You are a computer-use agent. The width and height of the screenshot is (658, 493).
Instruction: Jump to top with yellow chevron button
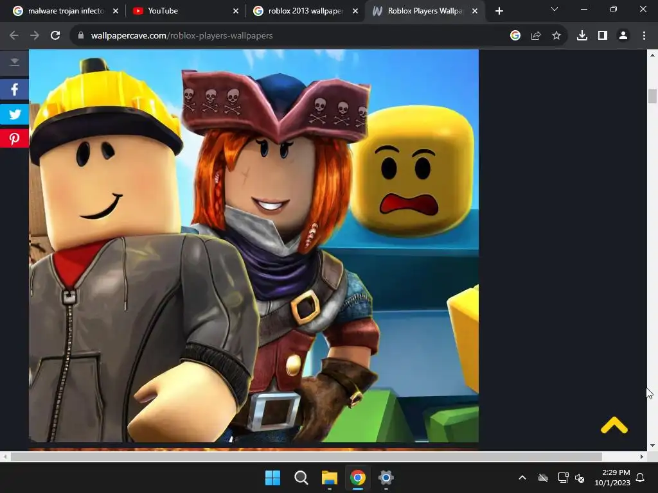614,425
